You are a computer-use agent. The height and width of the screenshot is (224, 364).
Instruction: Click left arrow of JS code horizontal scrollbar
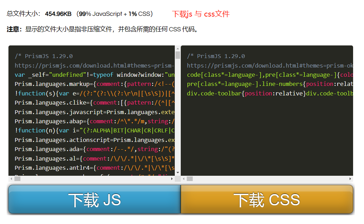point(11,179)
